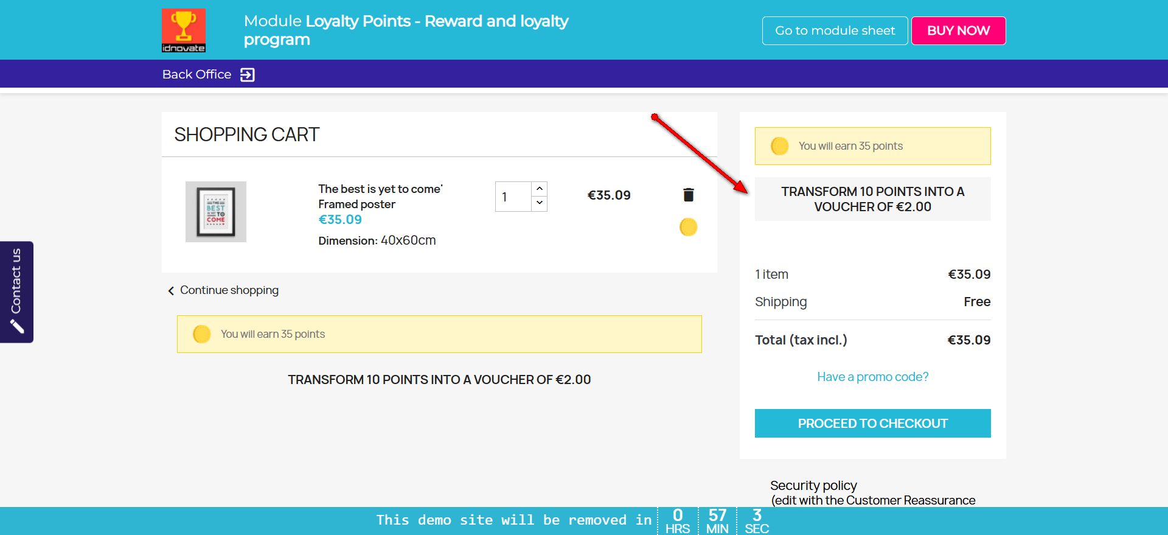Click the gold coin beside the product row

[x=688, y=227]
